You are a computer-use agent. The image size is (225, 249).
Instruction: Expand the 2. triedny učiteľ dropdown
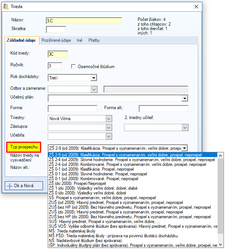pos(185,127)
